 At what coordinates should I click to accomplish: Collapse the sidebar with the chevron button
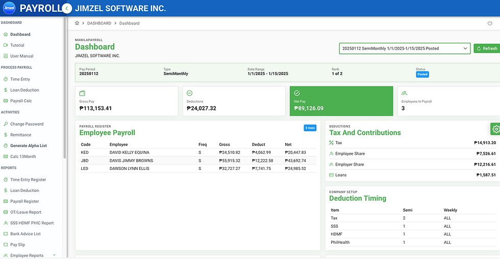(67, 8)
